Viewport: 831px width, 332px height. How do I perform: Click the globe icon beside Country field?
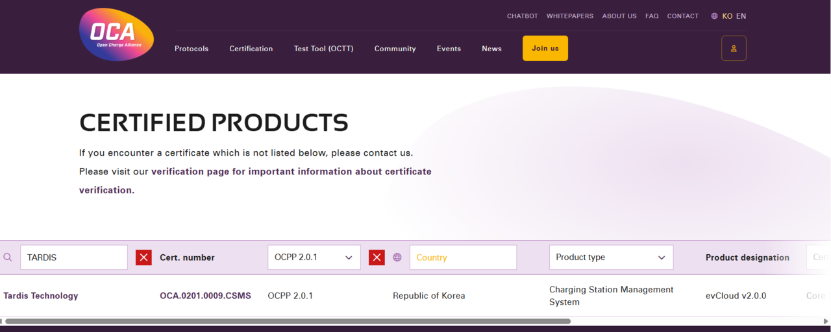[397, 257]
